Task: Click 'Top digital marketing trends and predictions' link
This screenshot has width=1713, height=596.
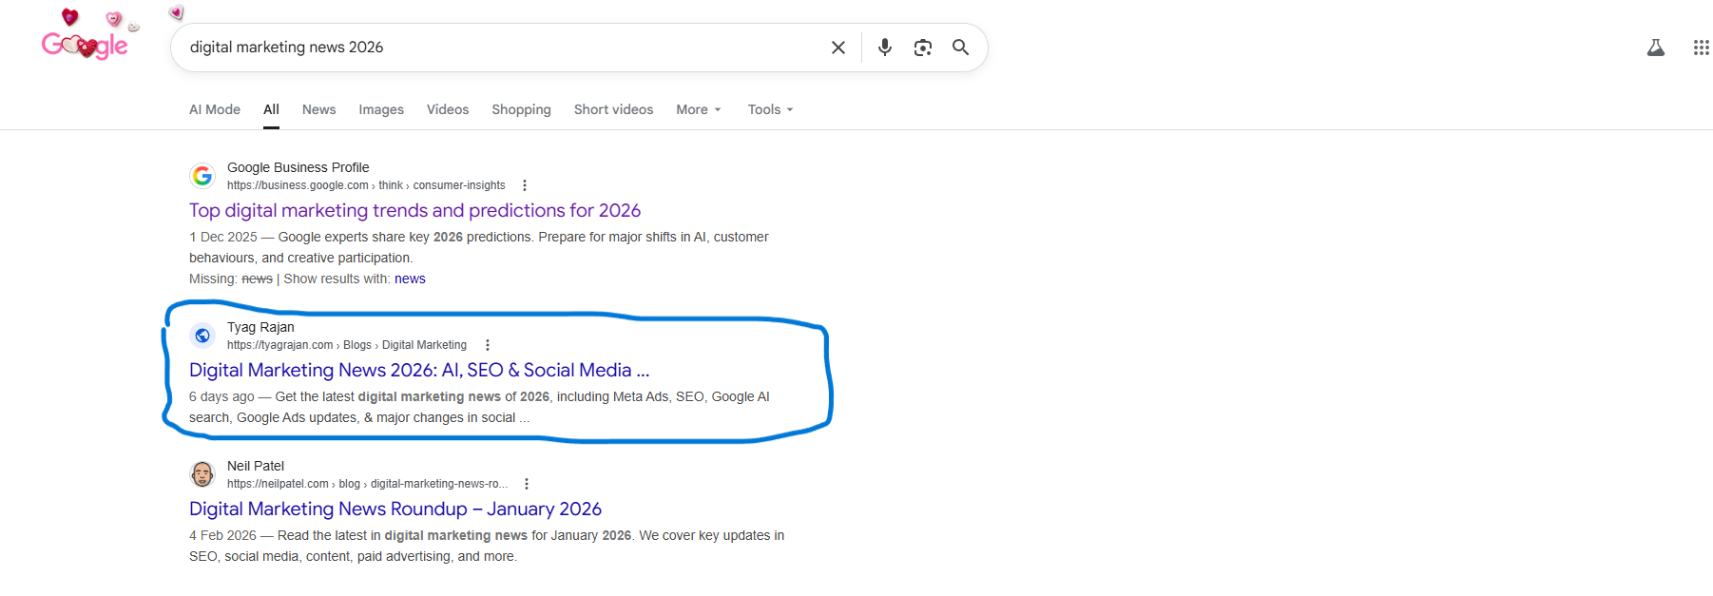Action: (414, 210)
